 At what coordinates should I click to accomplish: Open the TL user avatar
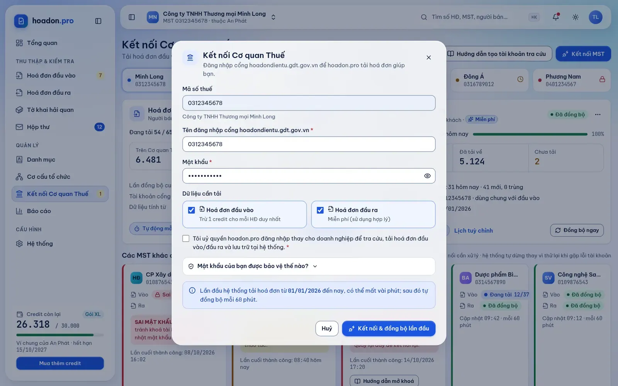[596, 17]
